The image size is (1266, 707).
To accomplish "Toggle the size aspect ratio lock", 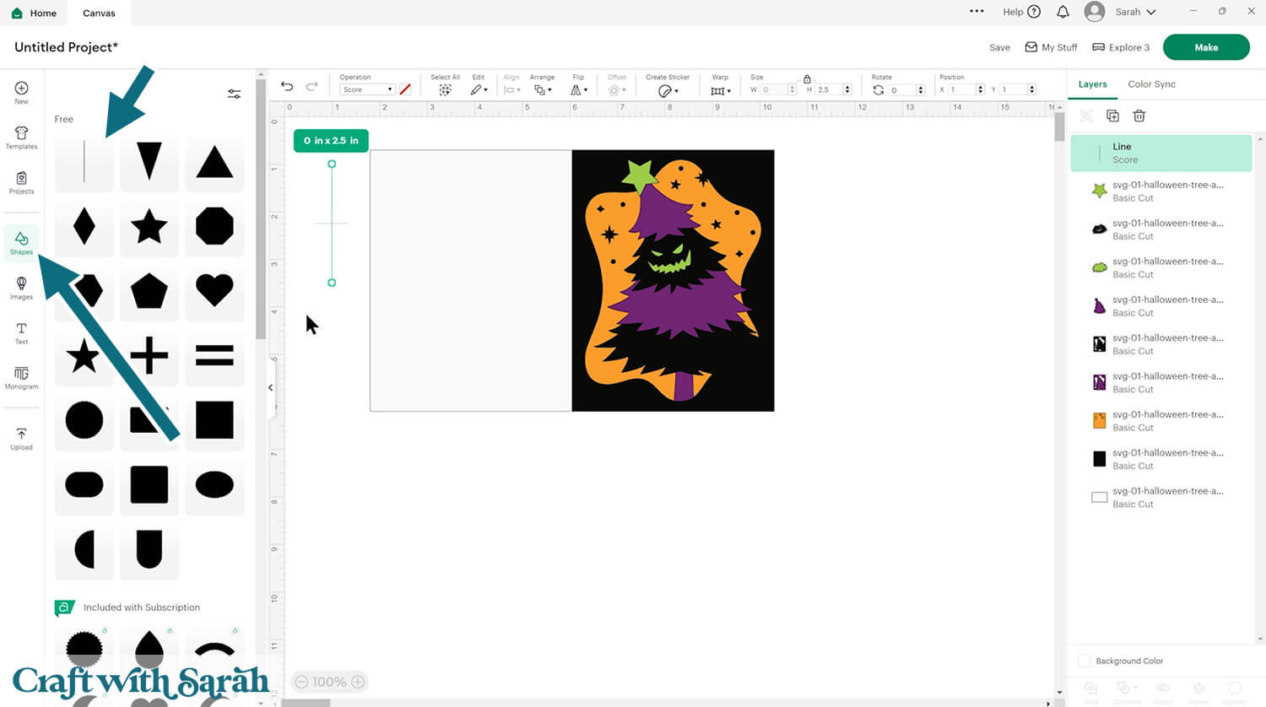I will 807,78.
